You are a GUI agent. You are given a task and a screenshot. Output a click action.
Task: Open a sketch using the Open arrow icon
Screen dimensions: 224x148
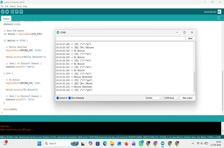pos(17,12)
